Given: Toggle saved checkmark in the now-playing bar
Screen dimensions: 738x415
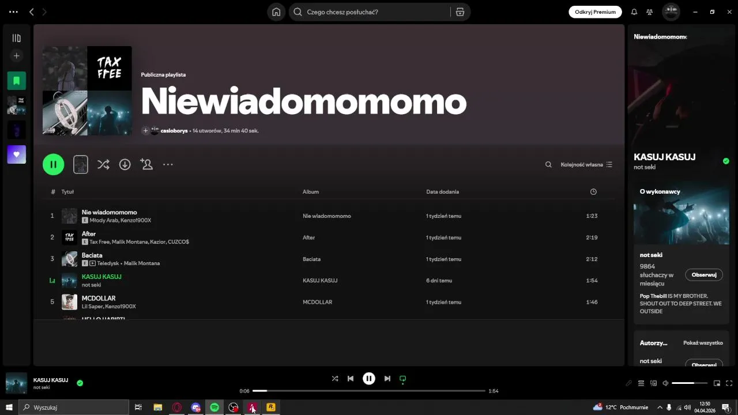Looking at the screenshot, I should 80,383.
